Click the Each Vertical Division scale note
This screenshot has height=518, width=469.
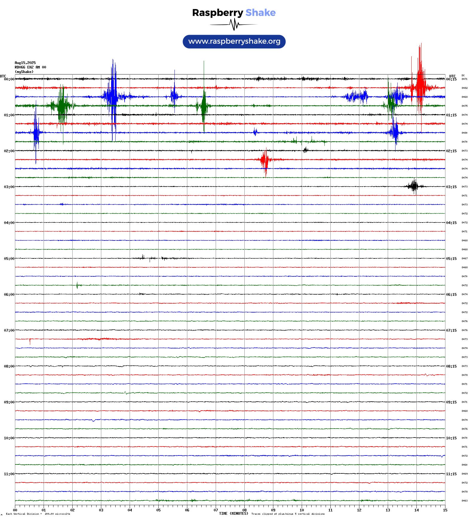(38, 514)
